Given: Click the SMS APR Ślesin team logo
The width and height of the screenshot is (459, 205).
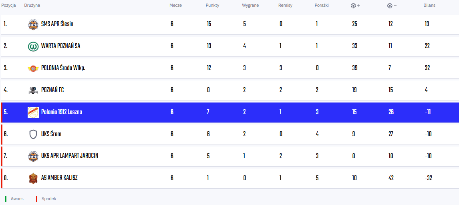Looking at the screenshot, I should coord(33,24).
